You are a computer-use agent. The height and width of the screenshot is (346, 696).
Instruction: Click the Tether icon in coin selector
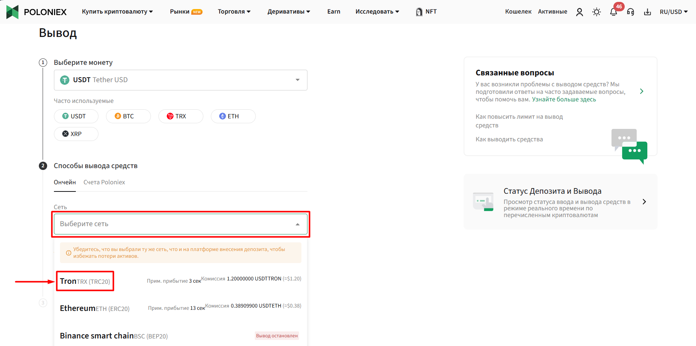pyautogui.click(x=65, y=80)
